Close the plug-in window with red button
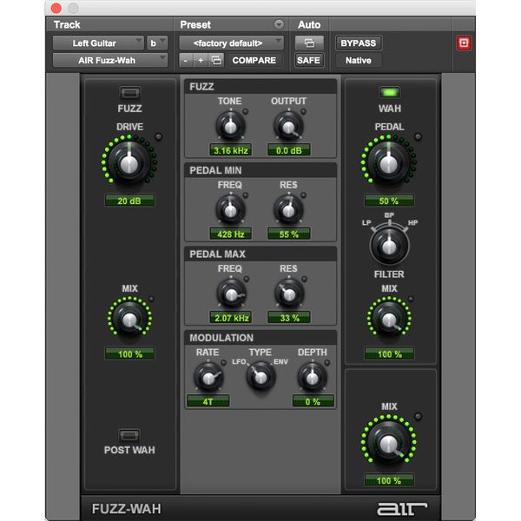 (56, 8)
